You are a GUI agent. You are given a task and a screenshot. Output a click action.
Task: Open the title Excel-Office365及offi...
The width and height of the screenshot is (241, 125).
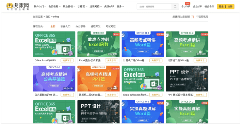pyautogui.click(x=136, y=95)
